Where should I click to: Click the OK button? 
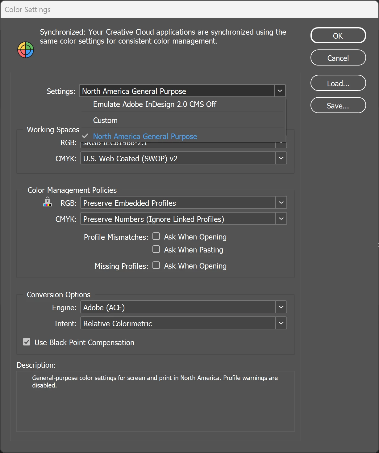pos(338,36)
